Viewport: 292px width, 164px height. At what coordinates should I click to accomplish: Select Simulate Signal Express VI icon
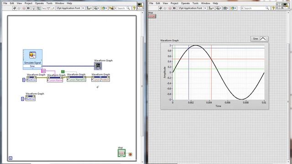[32, 55]
